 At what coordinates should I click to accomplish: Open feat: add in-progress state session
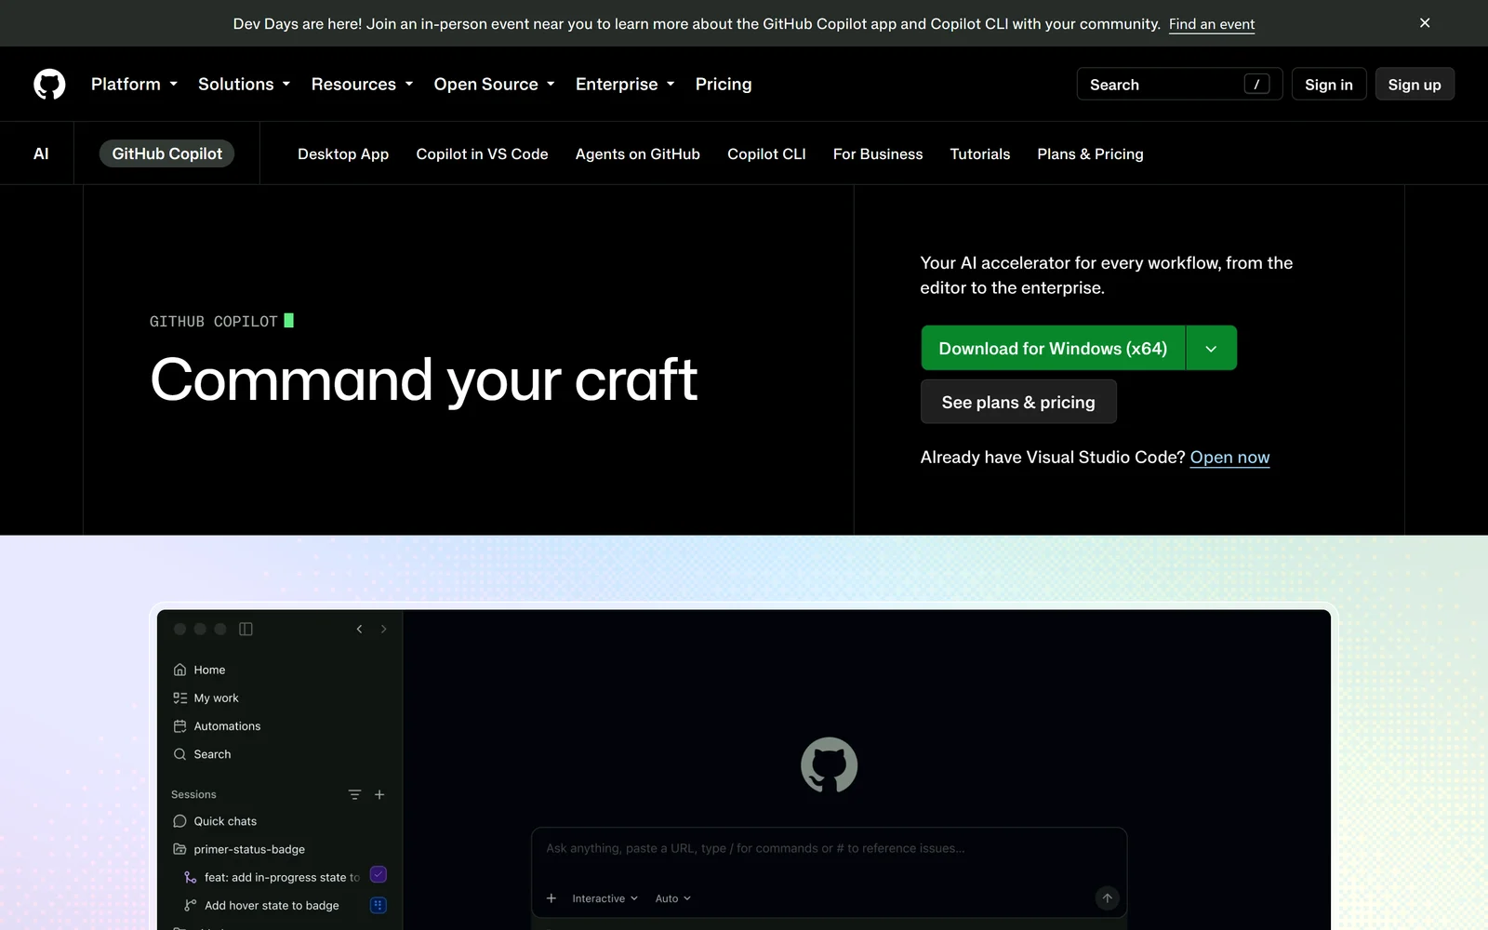(x=282, y=877)
